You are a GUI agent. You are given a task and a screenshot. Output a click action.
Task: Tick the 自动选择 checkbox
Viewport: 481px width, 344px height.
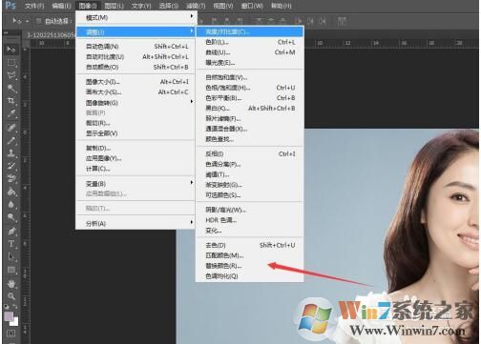pyautogui.click(x=39, y=21)
